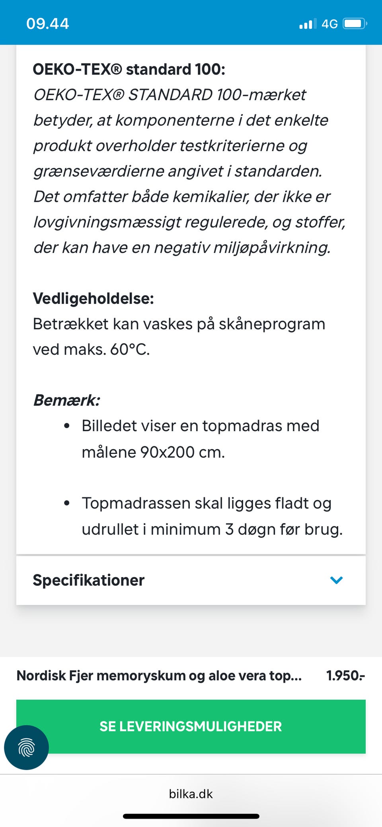Tap the bullet about unrolling 3 døgn

point(212,516)
